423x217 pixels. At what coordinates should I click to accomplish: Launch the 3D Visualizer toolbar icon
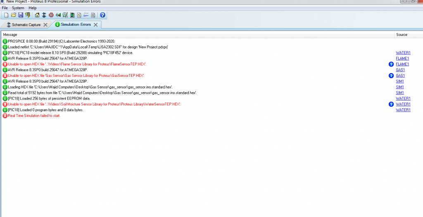58,15
